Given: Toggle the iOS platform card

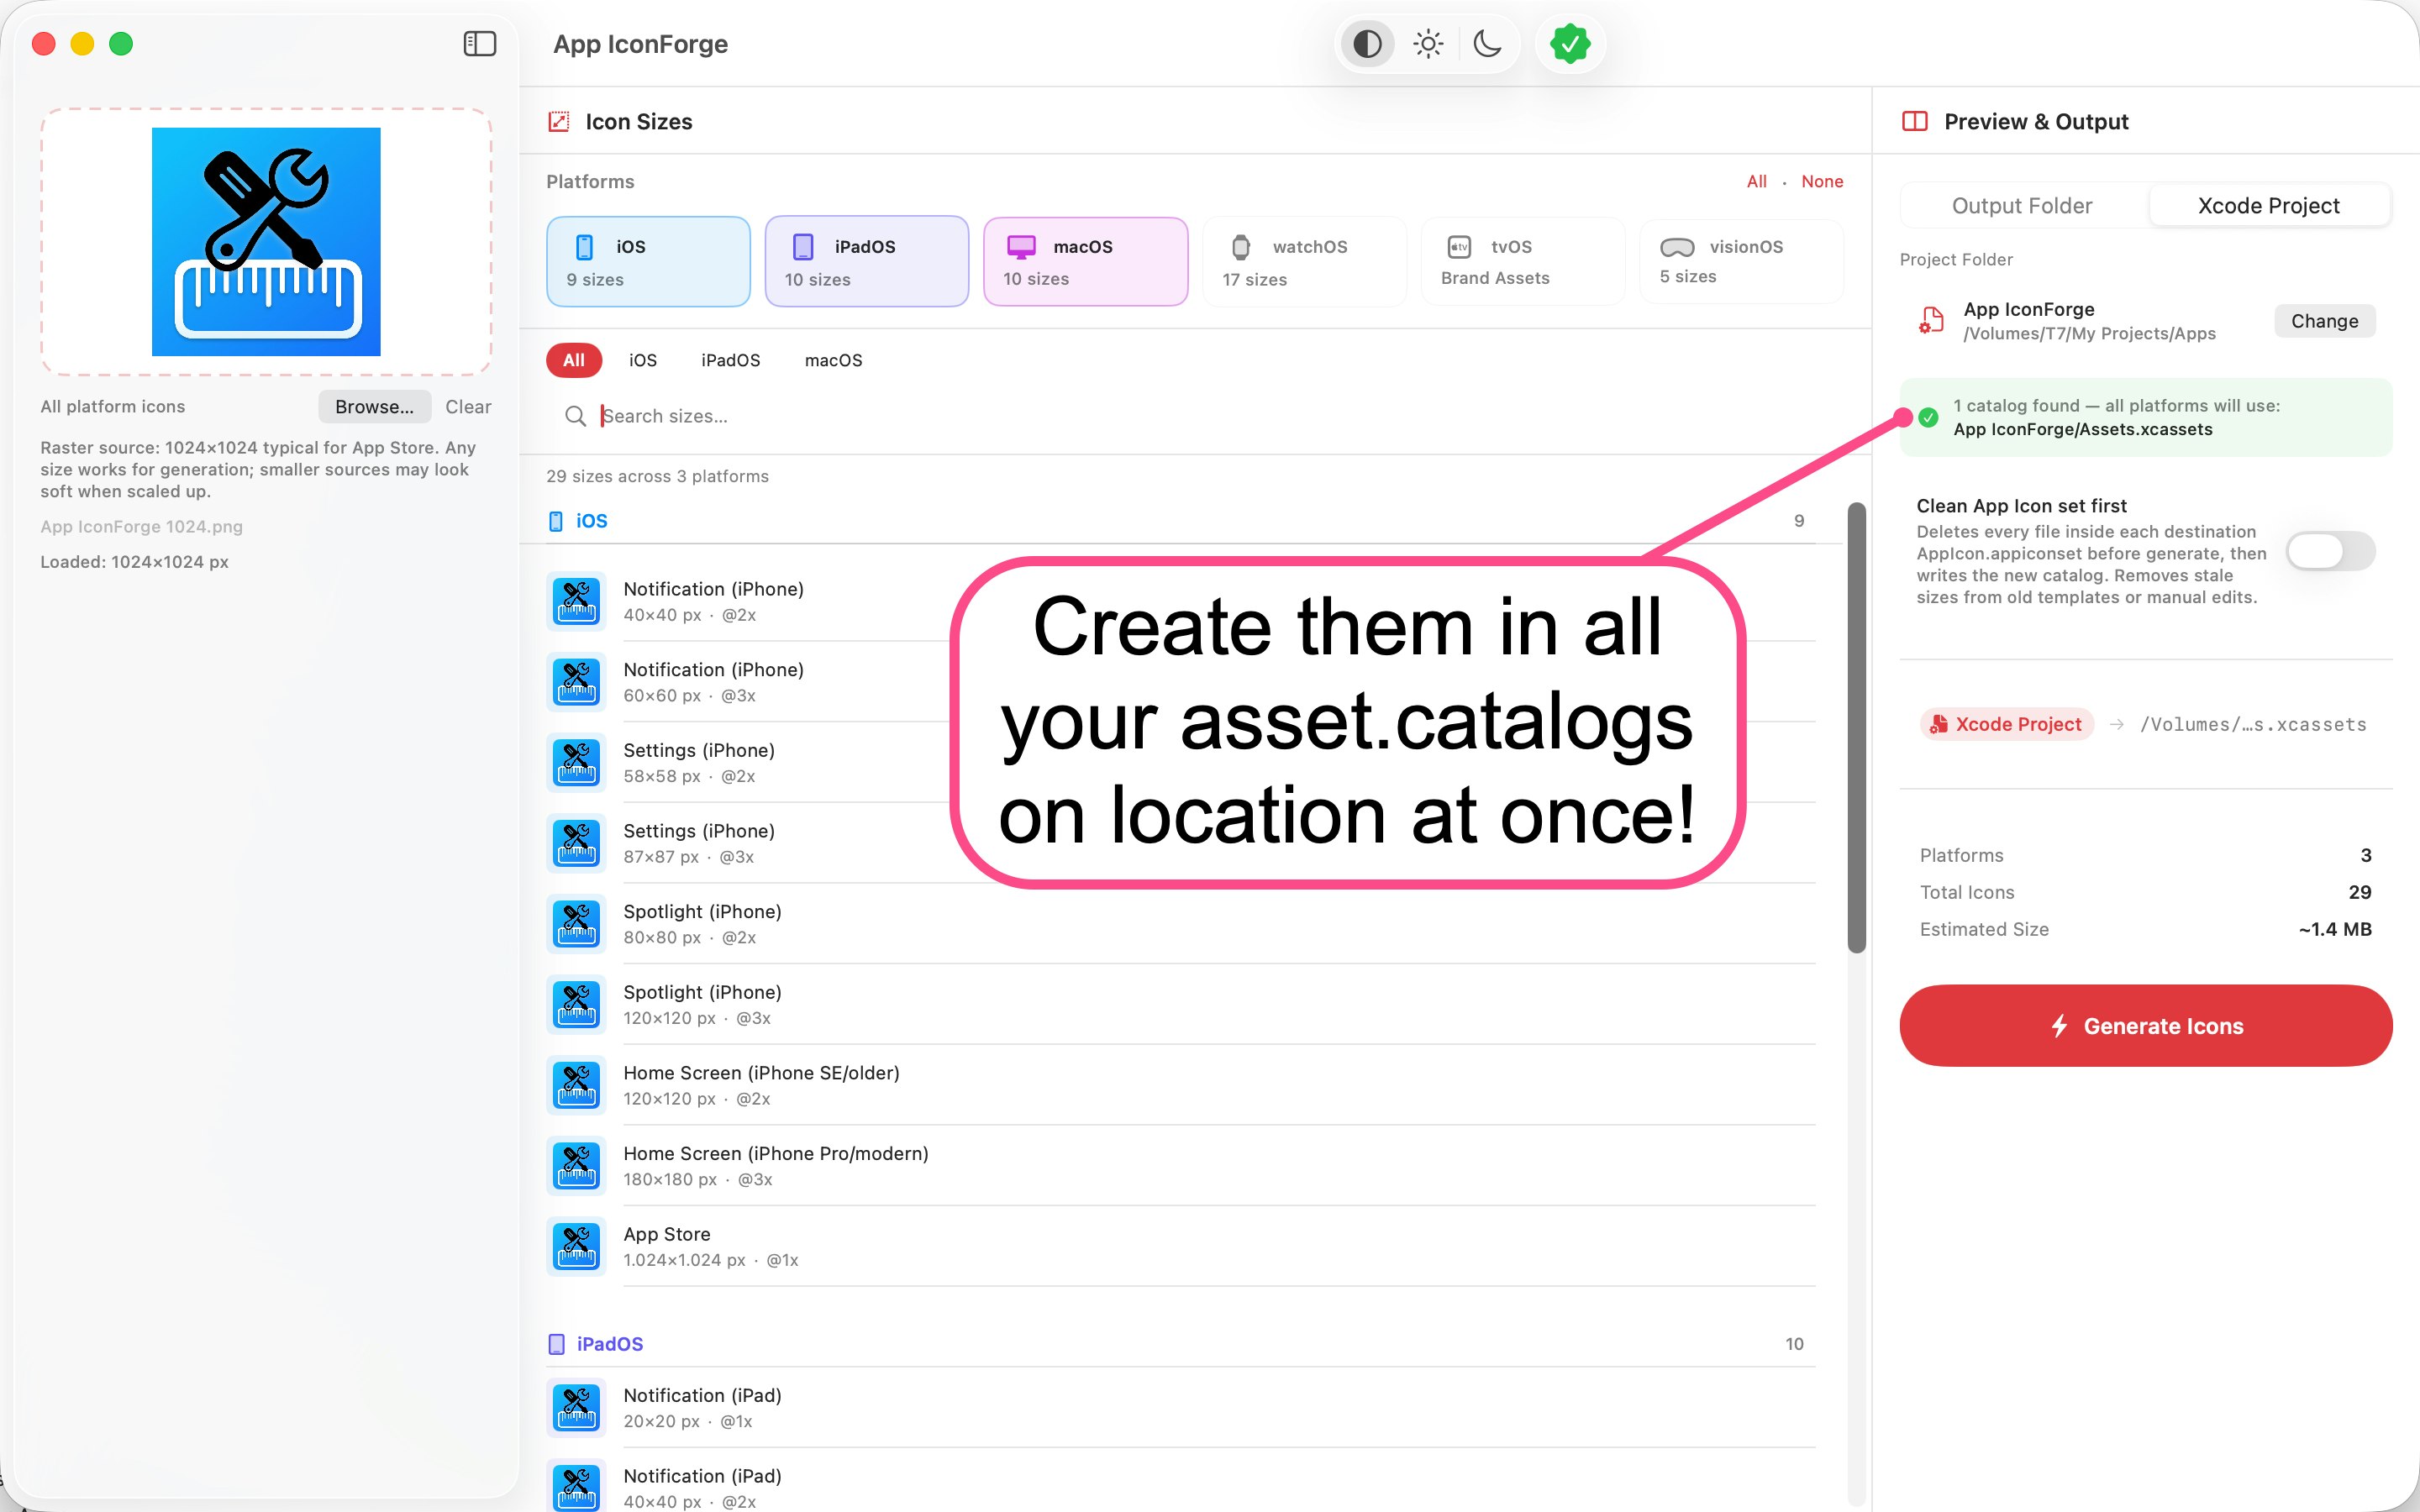Looking at the screenshot, I should pos(648,262).
